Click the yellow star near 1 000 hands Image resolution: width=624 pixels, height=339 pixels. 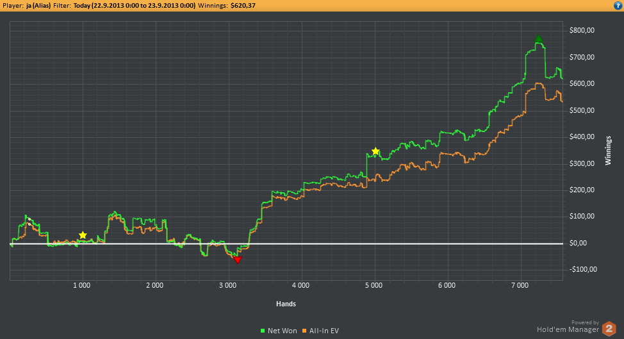coord(83,235)
